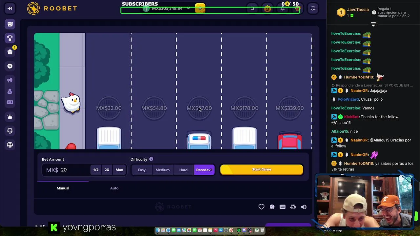Open the headset support sidebar icon
The image size is (420, 236).
click(x=10, y=131)
